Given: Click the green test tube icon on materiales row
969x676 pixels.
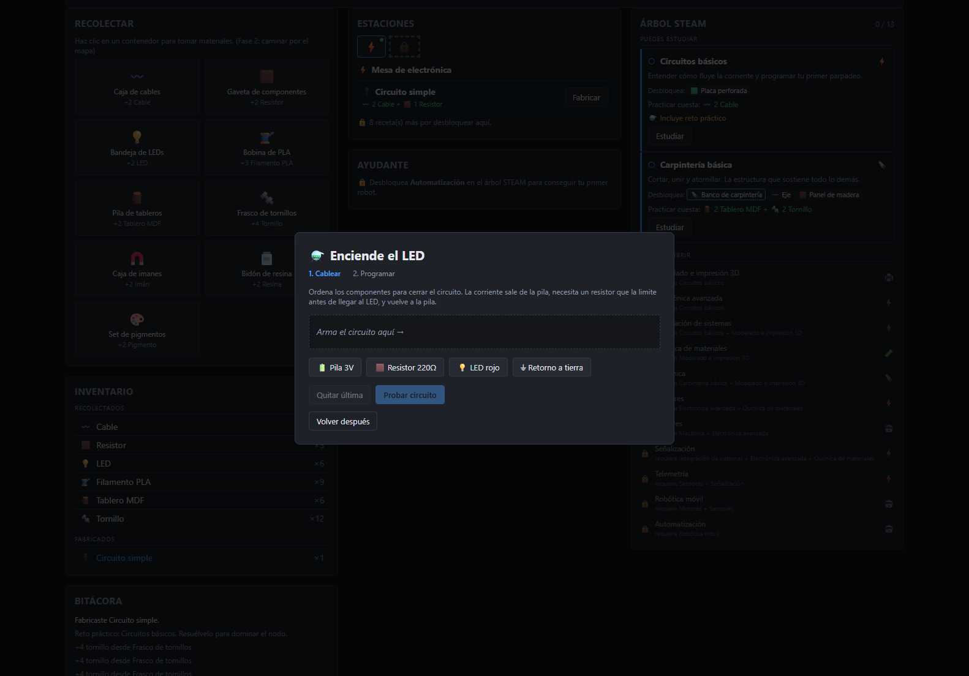Looking at the screenshot, I should 889,353.
